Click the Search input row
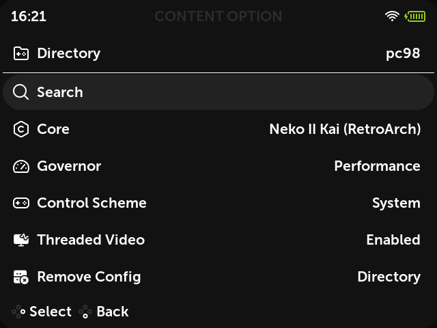This screenshot has height=328, width=437. point(218,92)
